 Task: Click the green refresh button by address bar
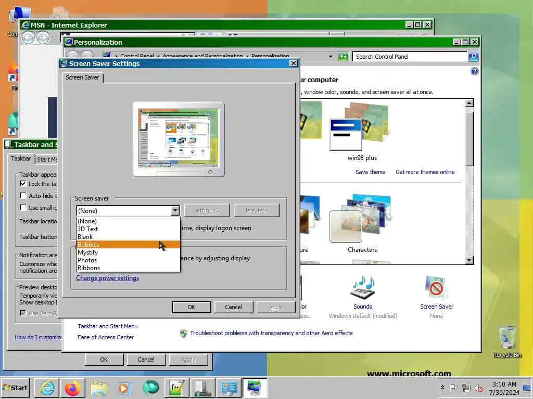344,56
